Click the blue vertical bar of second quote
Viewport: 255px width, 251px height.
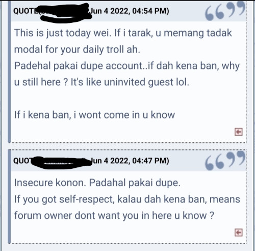point(9,196)
